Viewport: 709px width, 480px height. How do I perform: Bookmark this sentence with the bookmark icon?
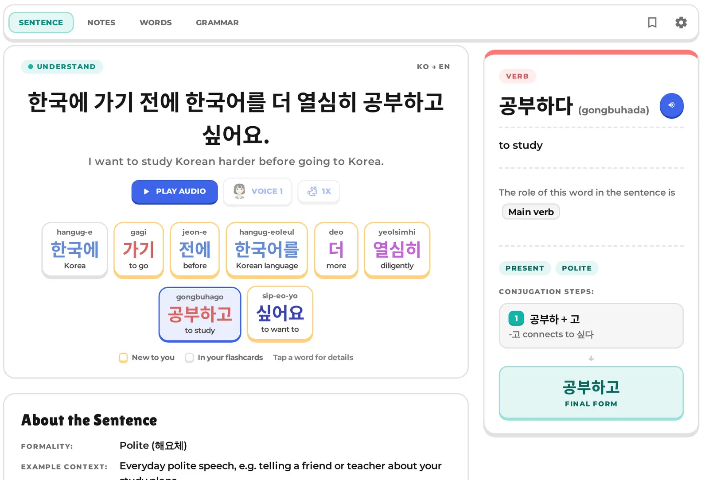coord(652,23)
